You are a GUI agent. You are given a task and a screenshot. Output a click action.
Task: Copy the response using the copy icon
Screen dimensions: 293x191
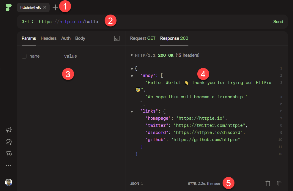point(279,184)
